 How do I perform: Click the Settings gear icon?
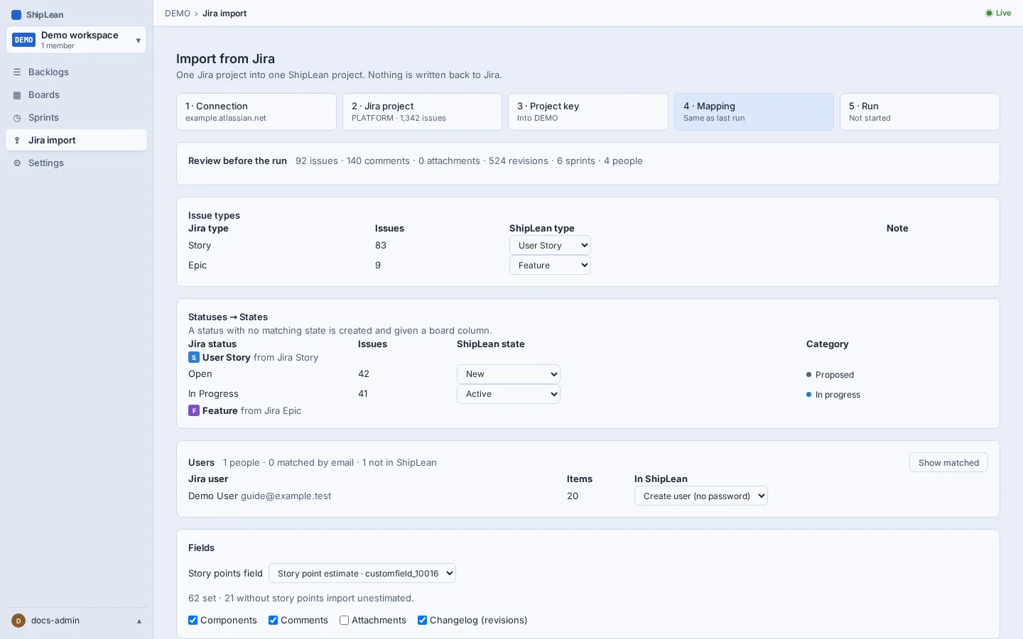pos(17,163)
